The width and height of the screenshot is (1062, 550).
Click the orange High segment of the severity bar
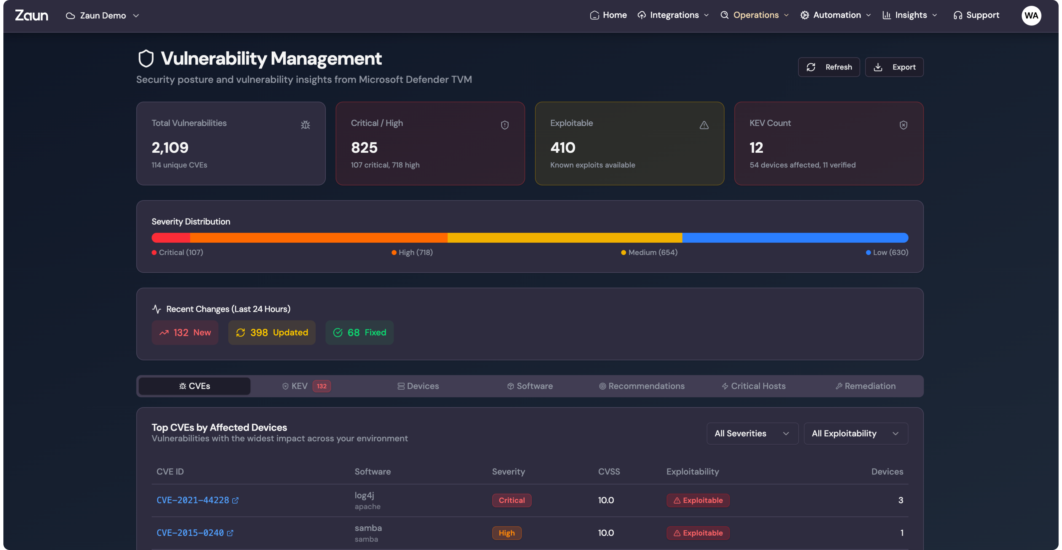click(x=318, y=238)
